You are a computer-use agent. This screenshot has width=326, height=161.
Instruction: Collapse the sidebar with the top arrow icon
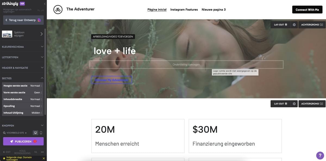point(45,4)
